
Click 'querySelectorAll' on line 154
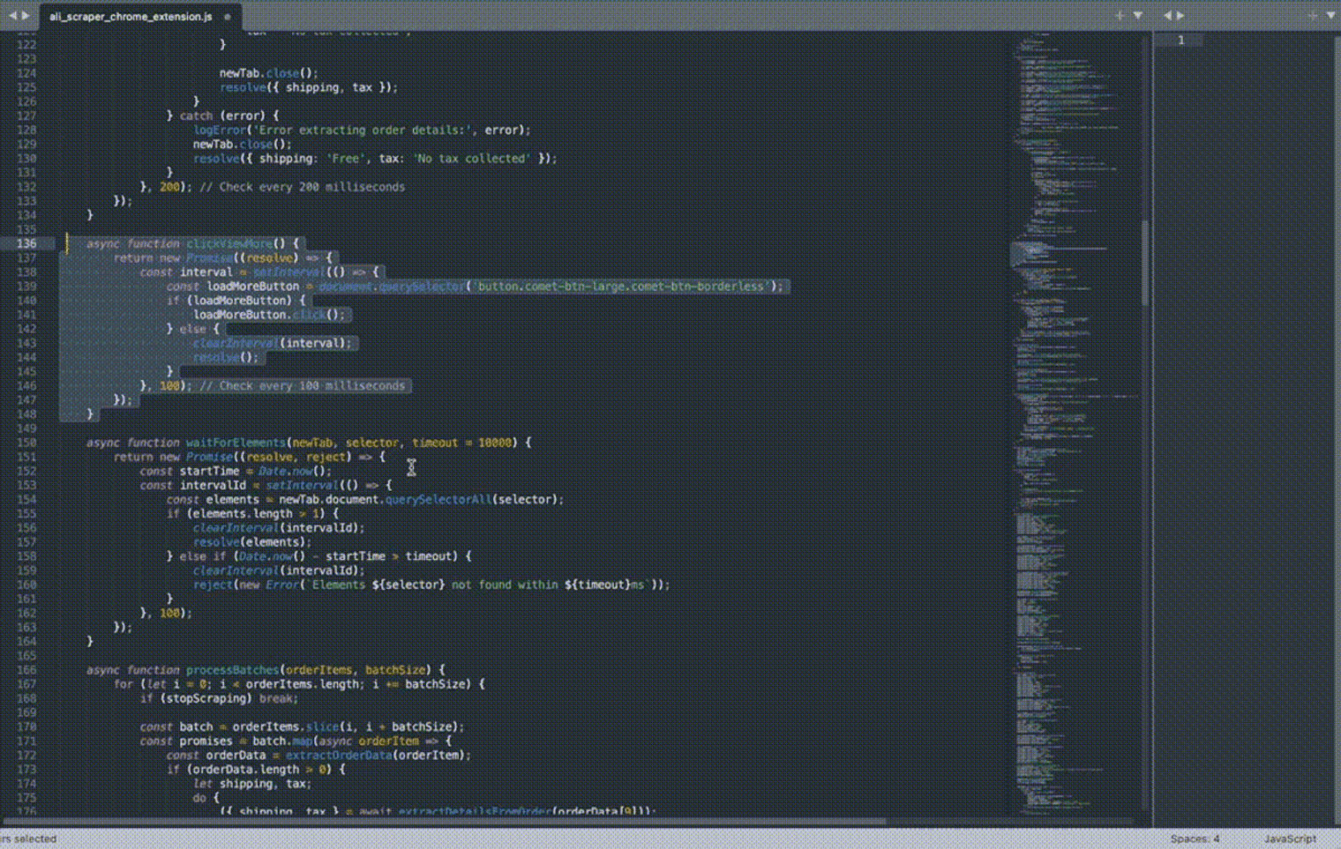click(438, 499)
